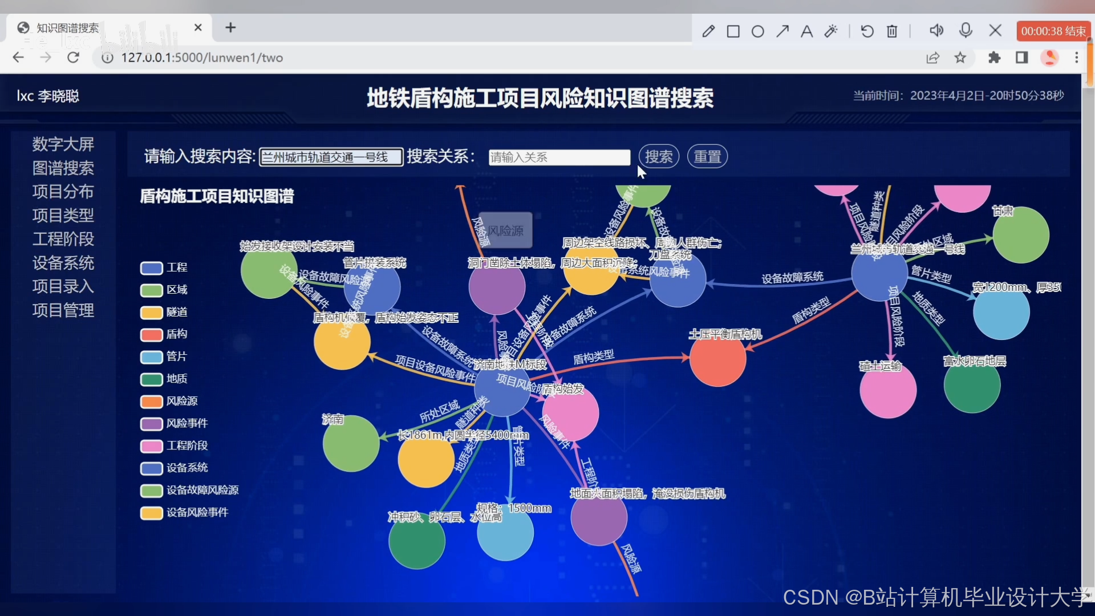Screen dimensions: 1095x616
Task: Bookmark this page with star icon
Action: (960, 58)
